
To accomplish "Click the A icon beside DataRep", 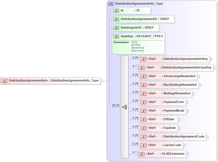I will click(x=116, y=36).
